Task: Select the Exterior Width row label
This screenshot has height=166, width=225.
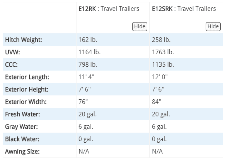Action: [26, 102]
